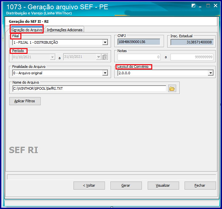Open the Período start date dropdown arrow

[x=52, y=57]
